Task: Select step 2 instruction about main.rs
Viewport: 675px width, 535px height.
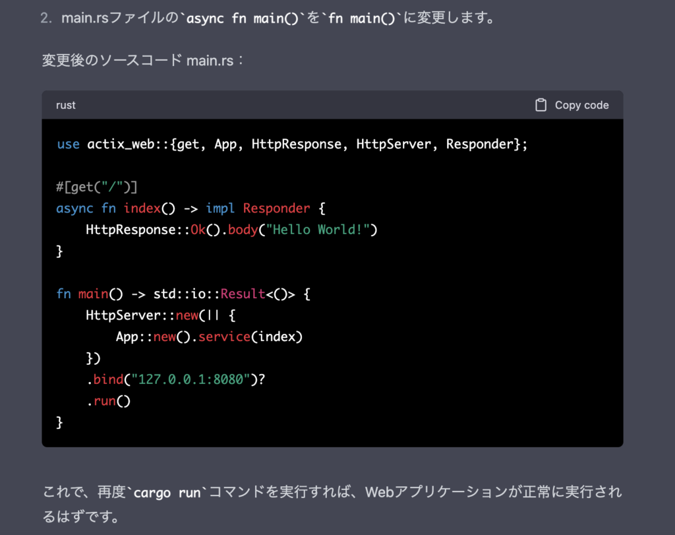Action: 268,18
